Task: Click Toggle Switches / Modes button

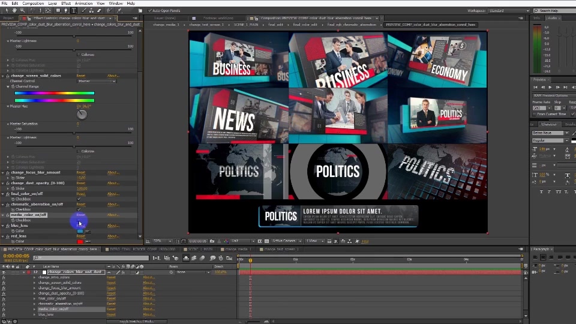Action: pos(137,322)
